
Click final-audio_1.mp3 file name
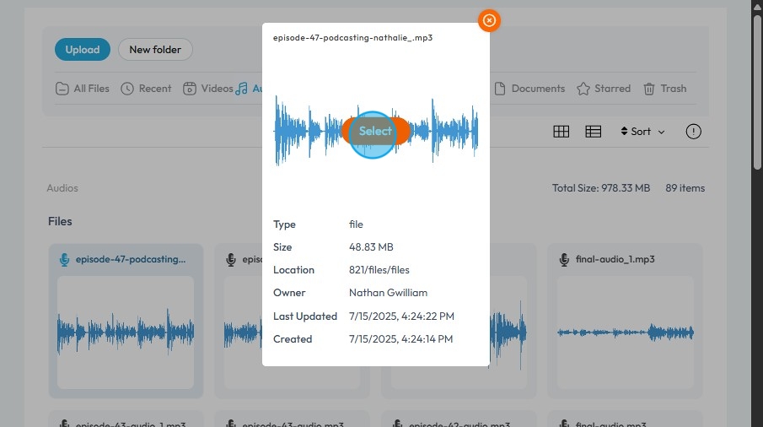tap(615, 259)
